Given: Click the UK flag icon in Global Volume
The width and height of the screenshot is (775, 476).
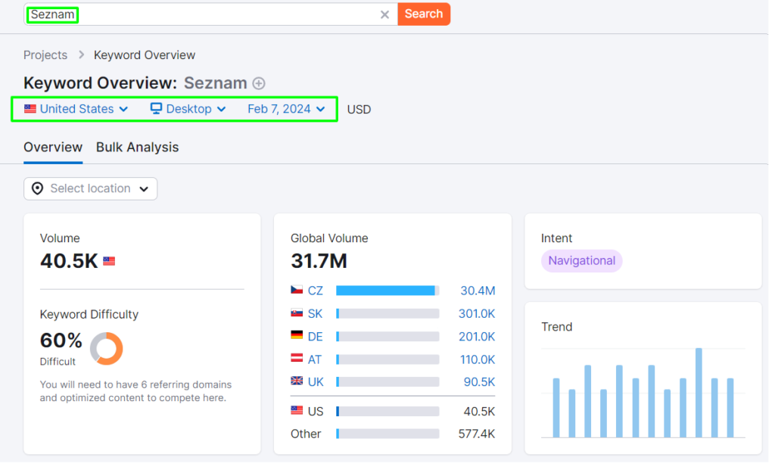Looking at the screenshot, I should click(297, 381).
